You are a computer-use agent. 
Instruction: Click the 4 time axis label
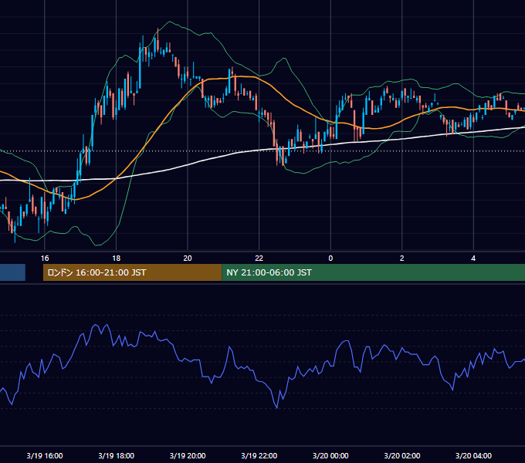(x=473, y=259)
